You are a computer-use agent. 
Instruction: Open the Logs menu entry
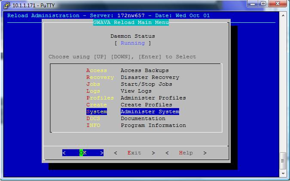pyautogui.click(x=93, y=91)
